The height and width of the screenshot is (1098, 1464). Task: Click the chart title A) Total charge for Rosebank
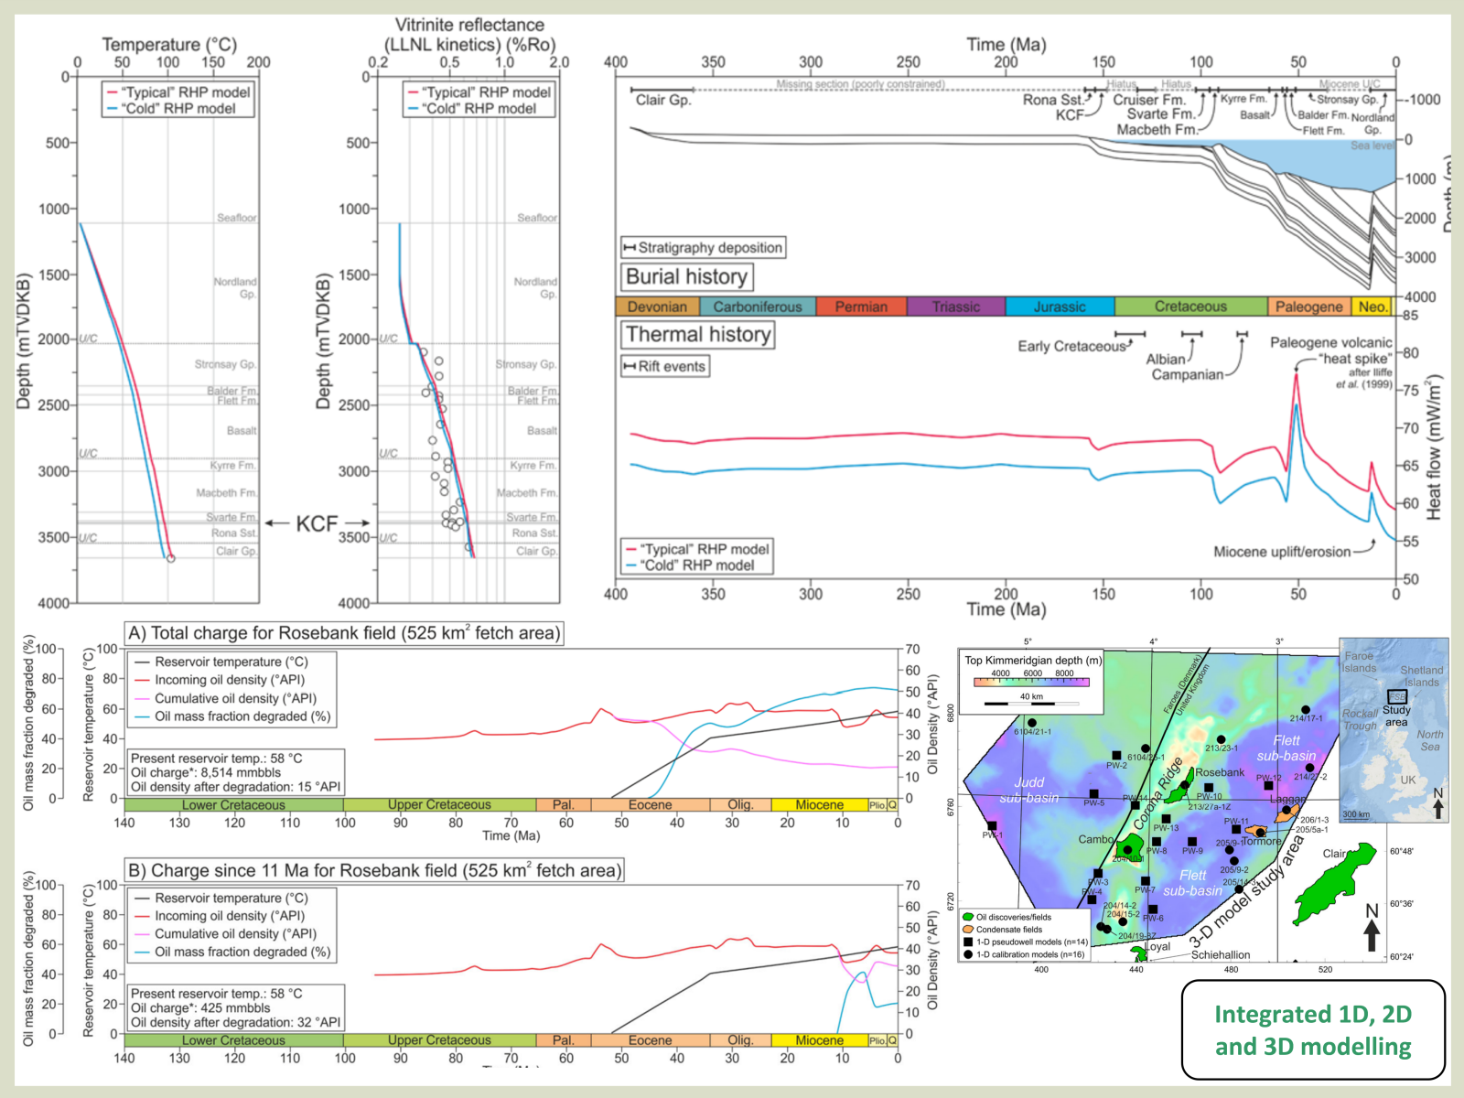click(x=343, y=633)
